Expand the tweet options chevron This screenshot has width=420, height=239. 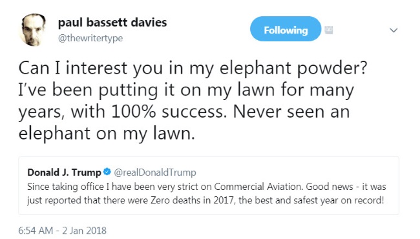(394, 30)
